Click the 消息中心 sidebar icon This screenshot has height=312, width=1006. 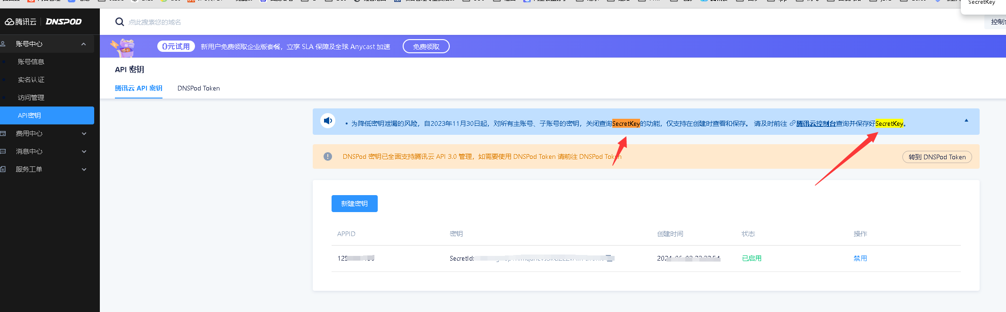coord(3,151)
